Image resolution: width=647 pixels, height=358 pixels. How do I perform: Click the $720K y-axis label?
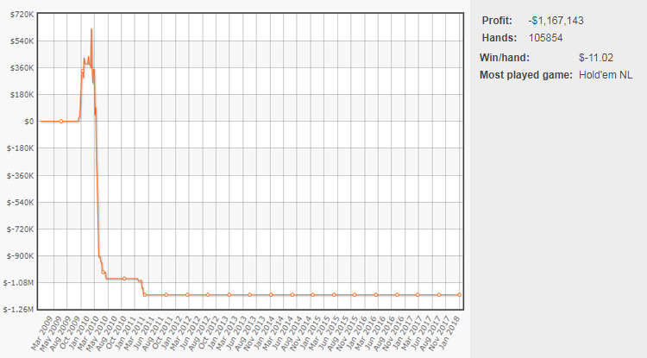20,14
